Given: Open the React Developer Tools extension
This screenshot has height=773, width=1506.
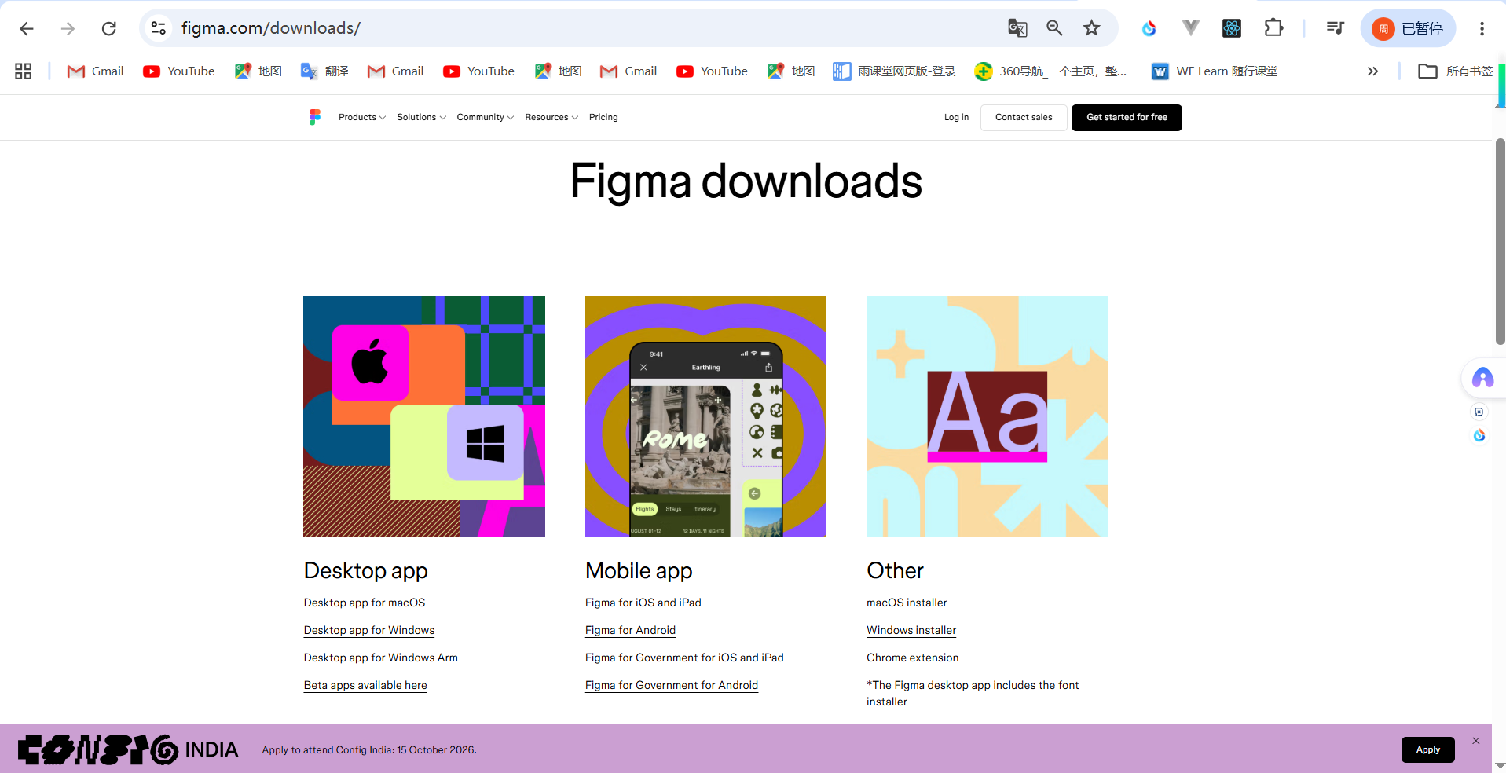Looking at the screenshot, I should [x=1232, y=28].
